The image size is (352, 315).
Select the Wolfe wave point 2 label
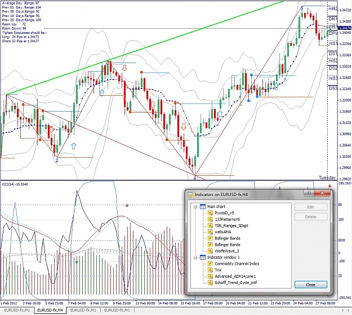click(57, 161)
